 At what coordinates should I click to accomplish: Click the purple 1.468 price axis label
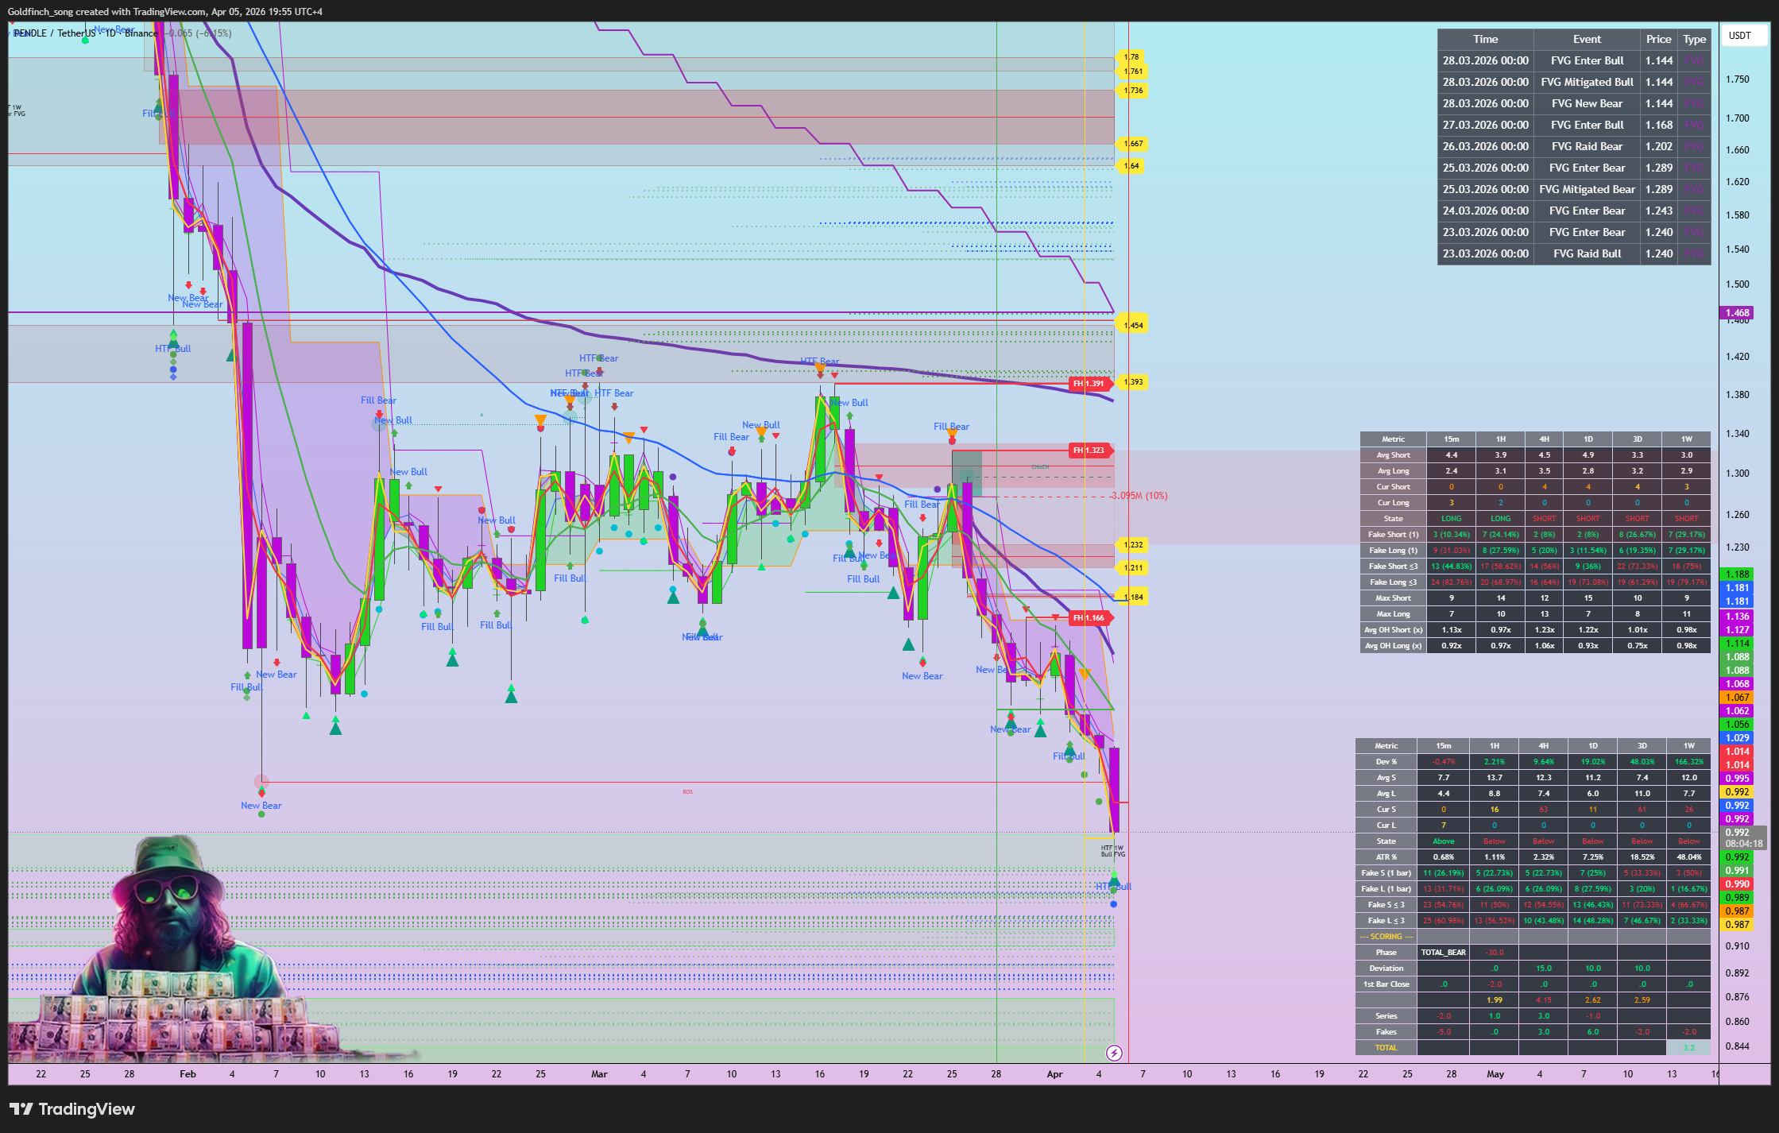tap(1737, 312)
